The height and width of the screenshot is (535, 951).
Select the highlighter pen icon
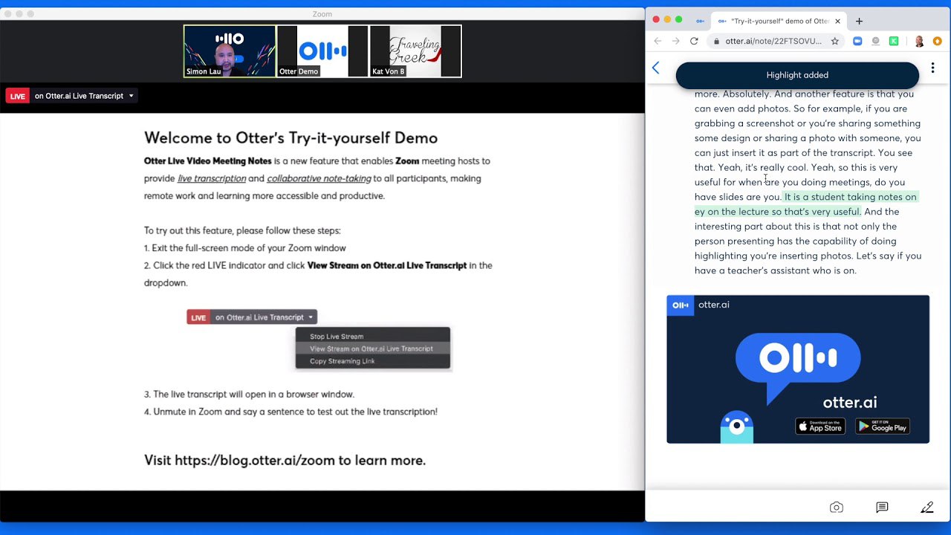926,508
